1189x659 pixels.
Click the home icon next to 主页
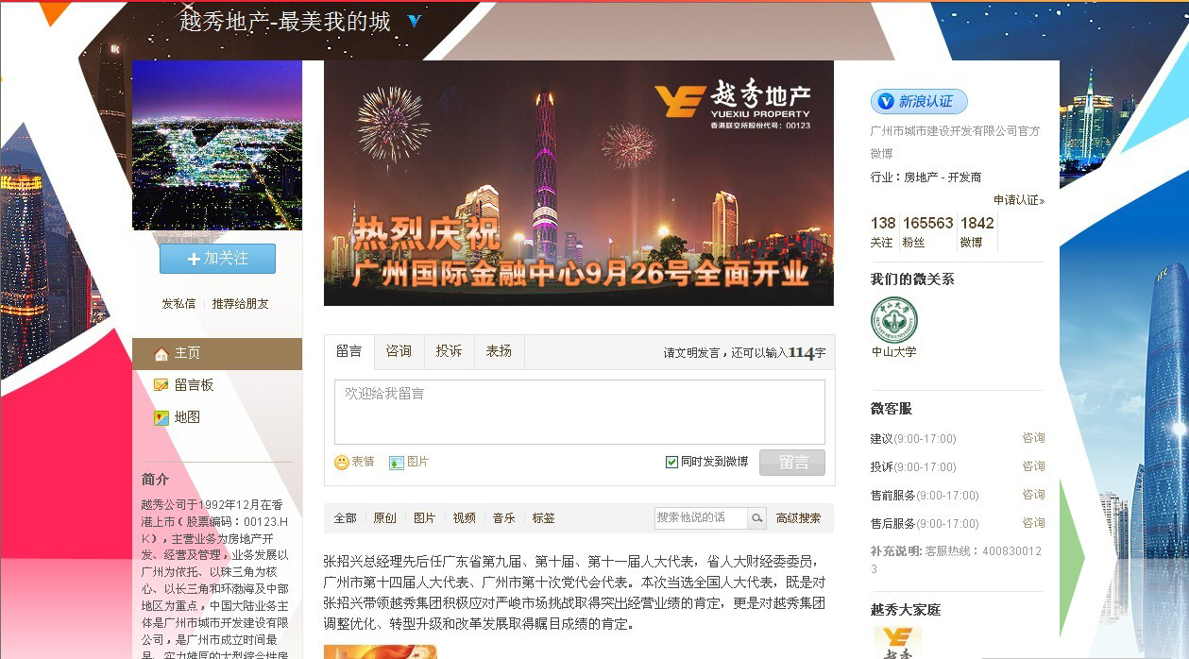161,354
